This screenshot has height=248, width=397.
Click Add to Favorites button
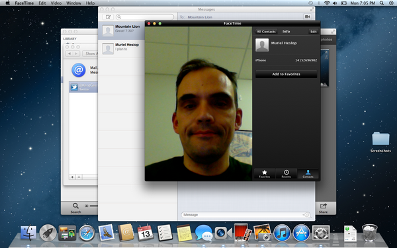(x=286, y=74)
